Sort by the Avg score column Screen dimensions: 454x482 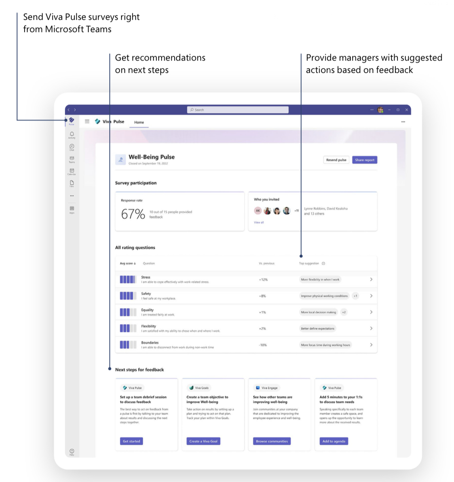click(x=128, y=263)
